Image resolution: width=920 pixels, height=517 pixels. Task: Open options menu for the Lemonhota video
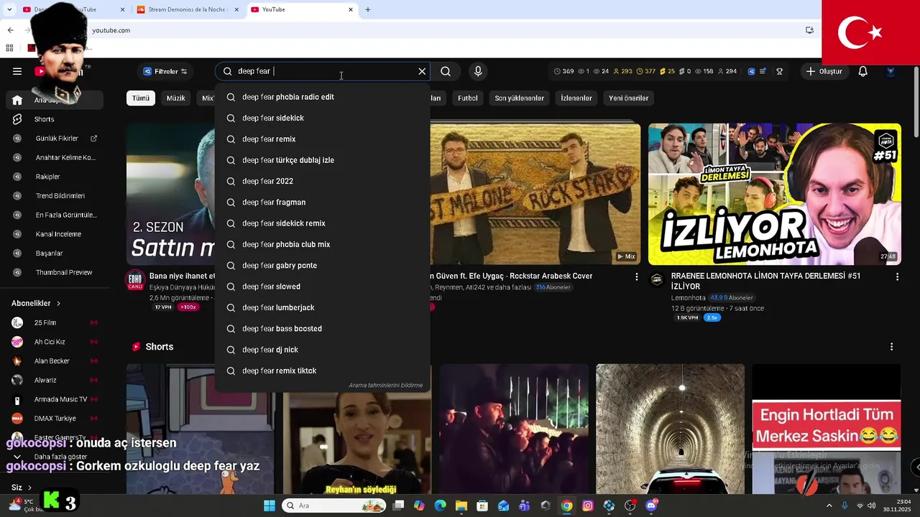click(897, 276)
